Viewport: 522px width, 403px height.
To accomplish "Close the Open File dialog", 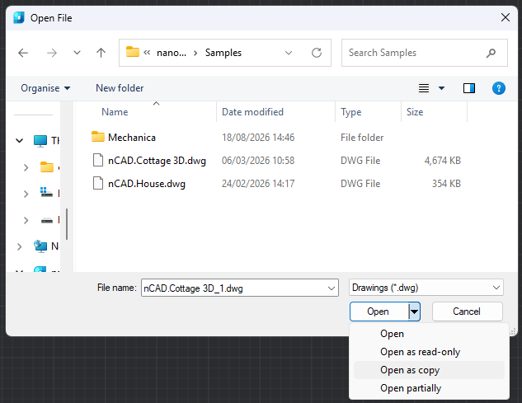I will click(x=506, y=17).
